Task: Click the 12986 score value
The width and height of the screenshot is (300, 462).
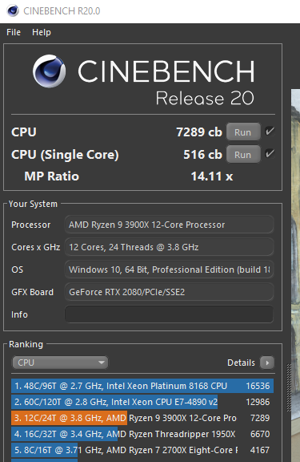Action: (258, 402)
